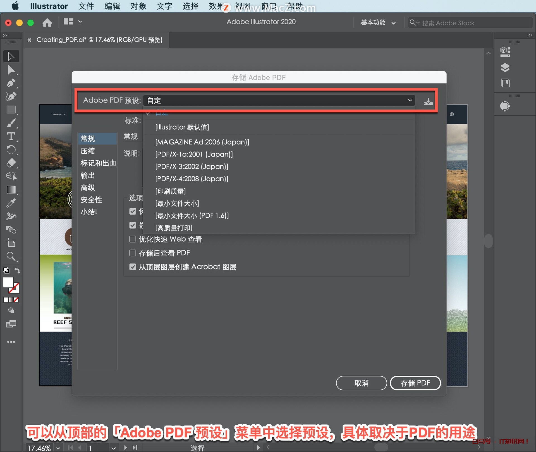This screenshot has width=536, height=452.
Task: Select the Shape Builder tool
Action: click(11, 176)
